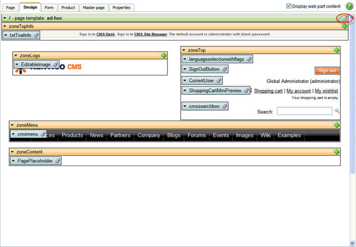
Task: Configure cmsmenu gear icon
Action: 43,134
